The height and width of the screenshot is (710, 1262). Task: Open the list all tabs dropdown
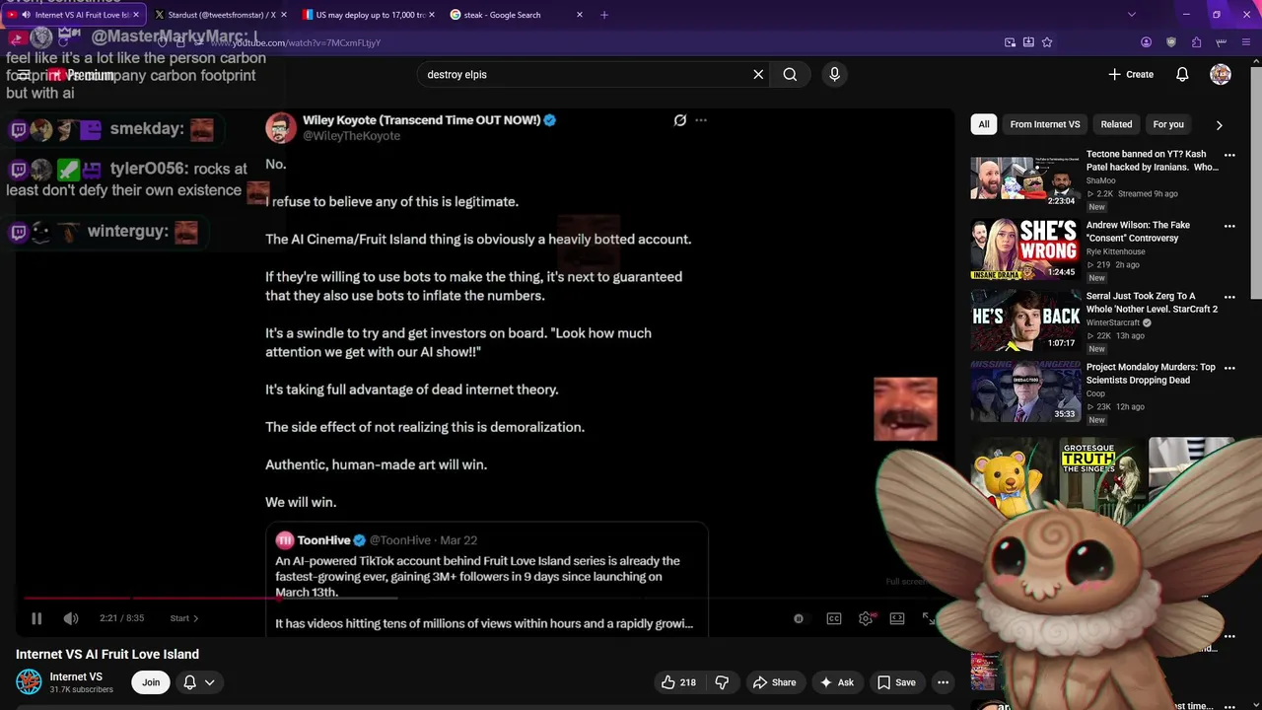(1132, 15)
